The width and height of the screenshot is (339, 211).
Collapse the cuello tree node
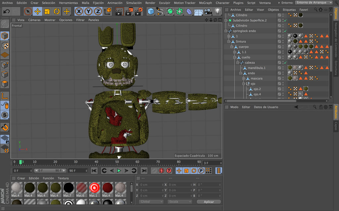235,57
